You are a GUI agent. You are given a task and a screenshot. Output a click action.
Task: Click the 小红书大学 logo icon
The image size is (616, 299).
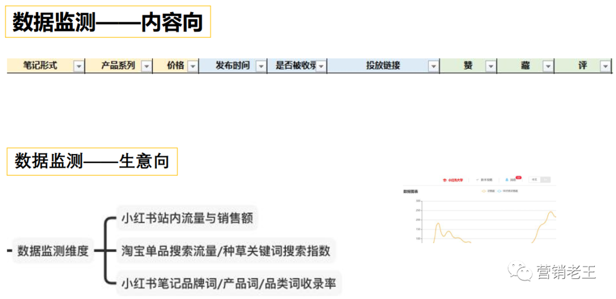[445, 180]
